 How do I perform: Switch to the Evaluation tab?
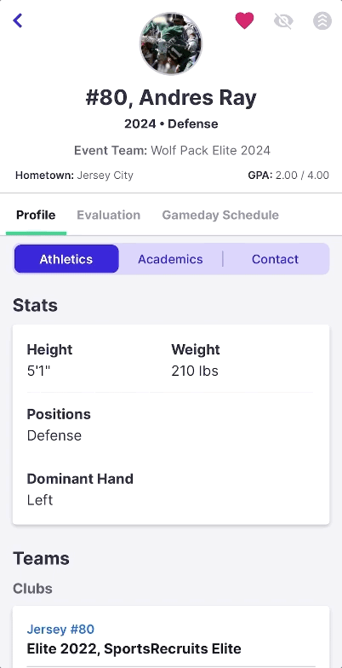click(x=109, y=215)
